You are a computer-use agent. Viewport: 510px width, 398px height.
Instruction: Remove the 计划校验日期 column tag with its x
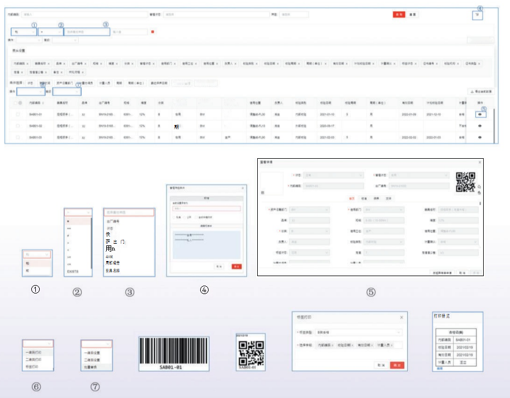[373, 63]
